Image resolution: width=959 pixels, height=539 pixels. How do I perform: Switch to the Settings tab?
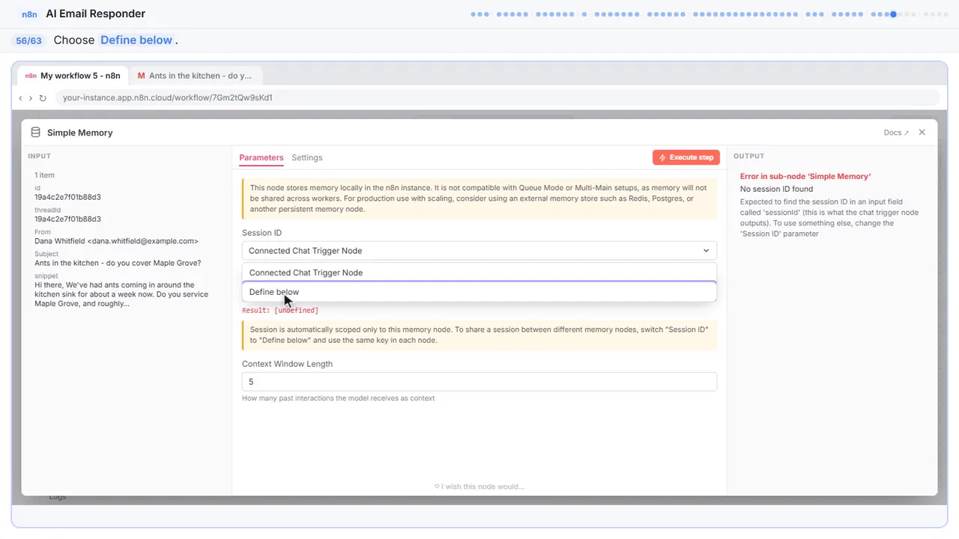click(x=306, y=158)
